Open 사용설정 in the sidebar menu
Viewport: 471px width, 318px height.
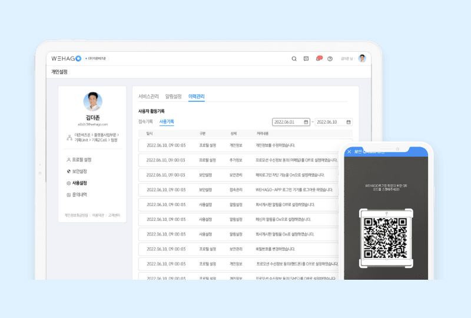pos(77,183)
